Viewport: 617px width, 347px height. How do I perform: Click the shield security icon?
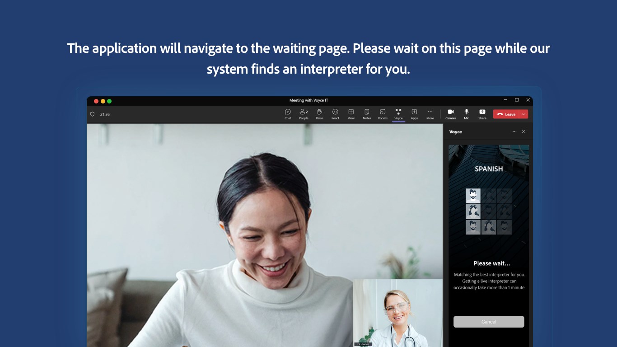(x=93, y=114)
